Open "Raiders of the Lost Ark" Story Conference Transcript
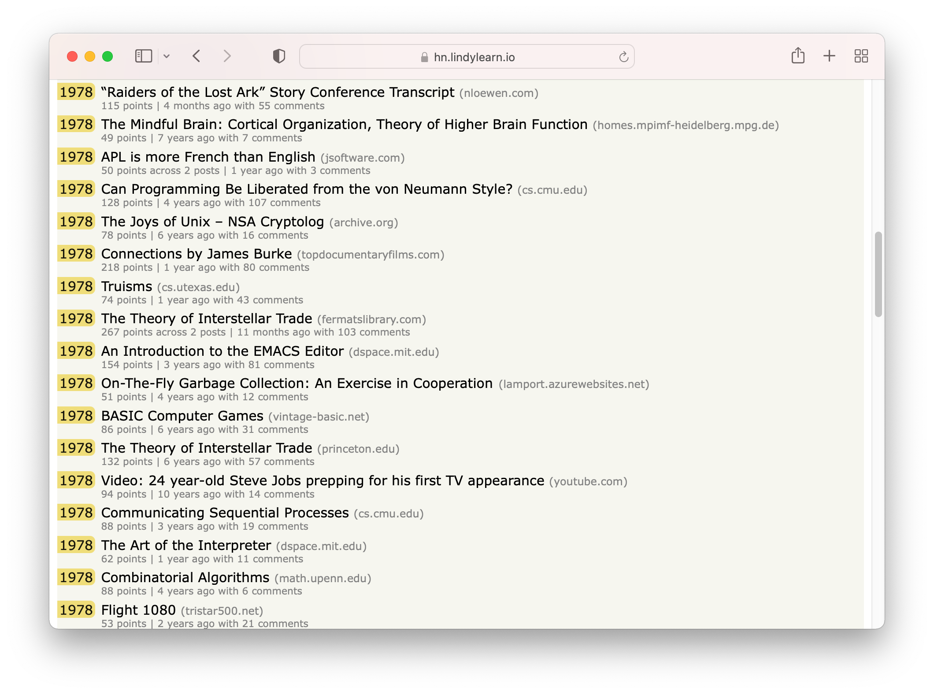The height and width of the screenshot is (694, 934). (x=277, y=92)
